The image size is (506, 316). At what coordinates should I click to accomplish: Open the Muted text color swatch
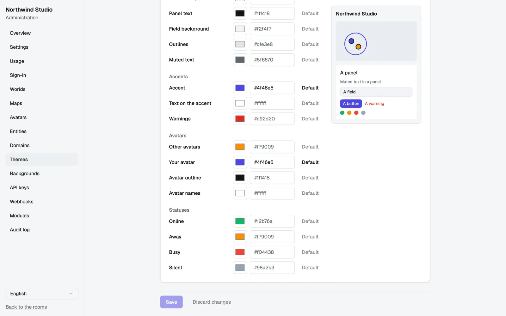[x=240, y=60]
